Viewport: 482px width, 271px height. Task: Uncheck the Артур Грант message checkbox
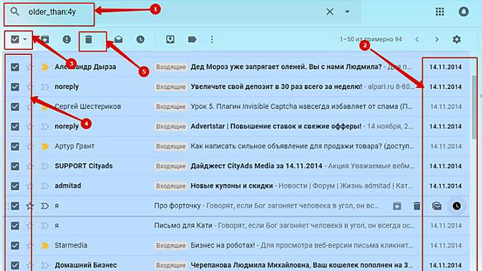(x=14, y=146)
